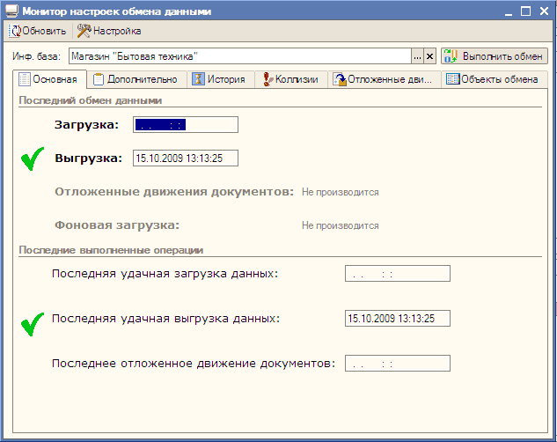Screen dimensions: 557x442
Task: Click the Последняя удачная выгрузка данных date field
Action: 397,319
